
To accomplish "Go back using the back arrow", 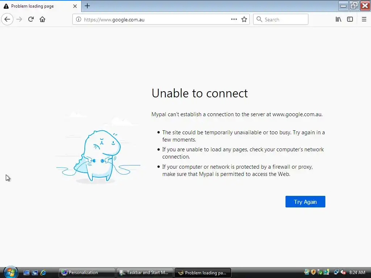I will (x=7, y=20).
